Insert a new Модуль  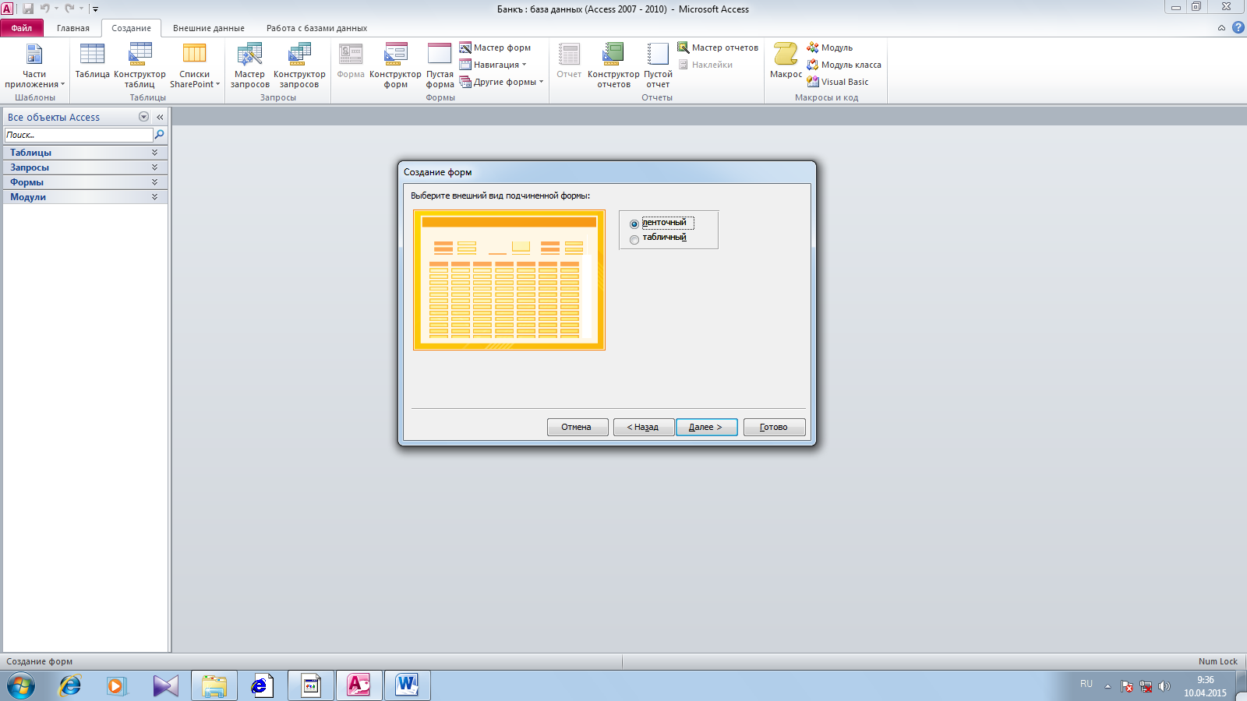coord(830,48)
